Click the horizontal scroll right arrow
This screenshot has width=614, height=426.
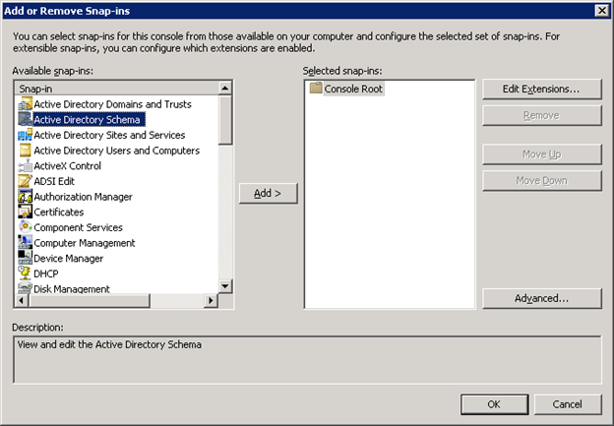(211, 301)
